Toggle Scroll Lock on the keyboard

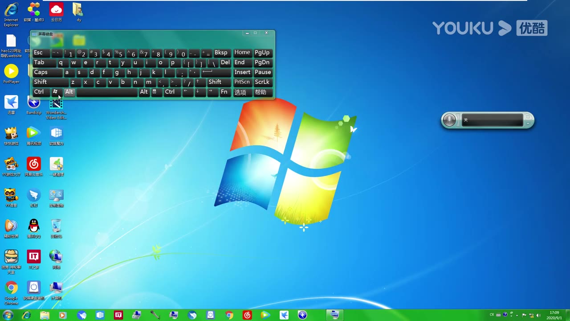pyautogui.click(x=262, y=82)
